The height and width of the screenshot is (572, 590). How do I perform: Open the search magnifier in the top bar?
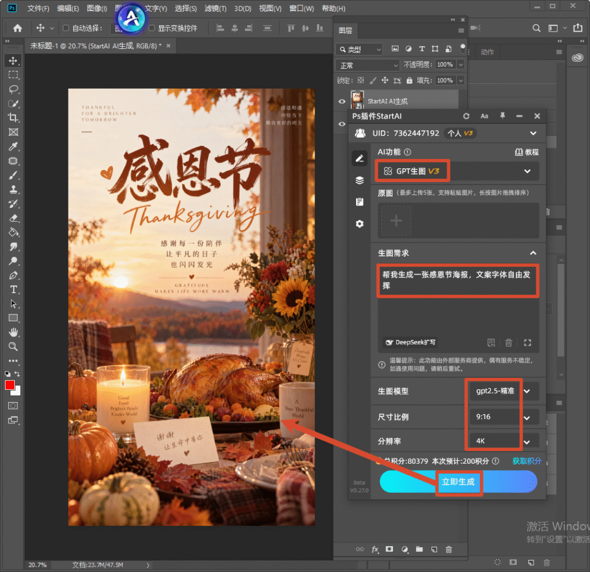[x=536, y=28]
